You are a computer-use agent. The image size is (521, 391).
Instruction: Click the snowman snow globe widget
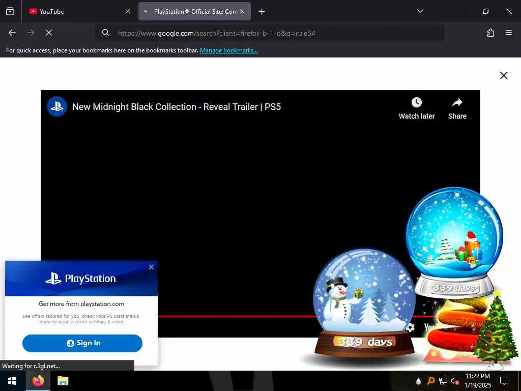[x=364, y=302]
